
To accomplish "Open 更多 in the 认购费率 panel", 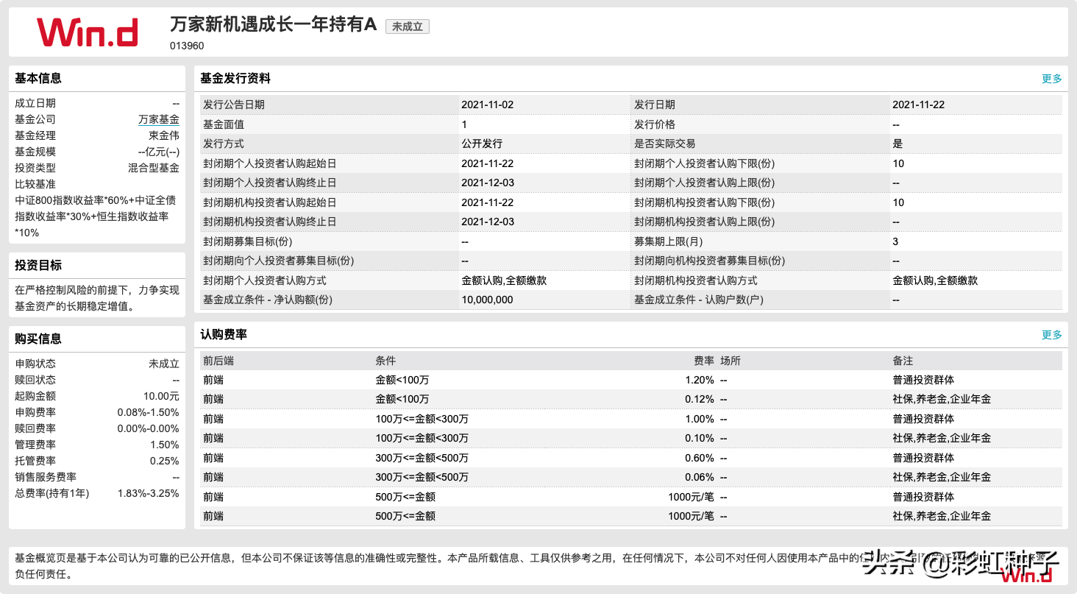I will point(1052,335).
